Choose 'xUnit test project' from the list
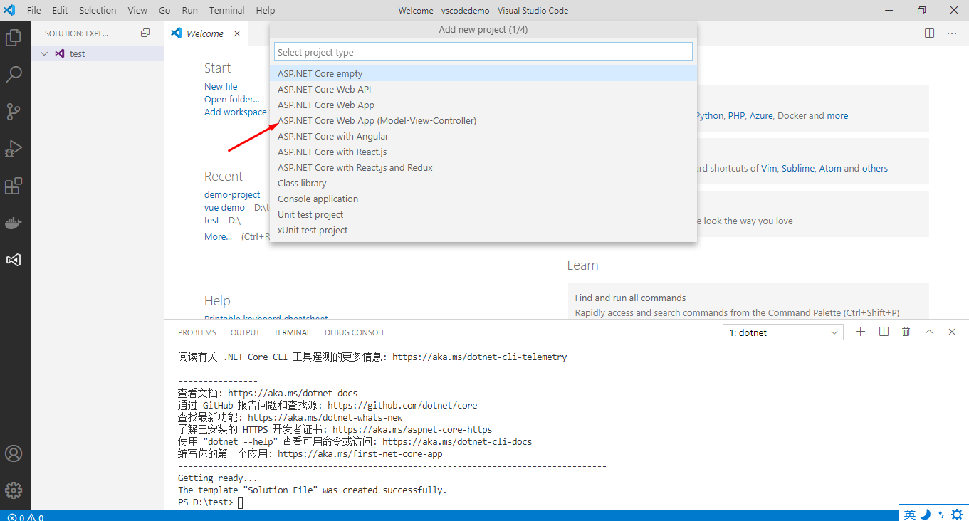969x521 pixels. tap(483, 230)
